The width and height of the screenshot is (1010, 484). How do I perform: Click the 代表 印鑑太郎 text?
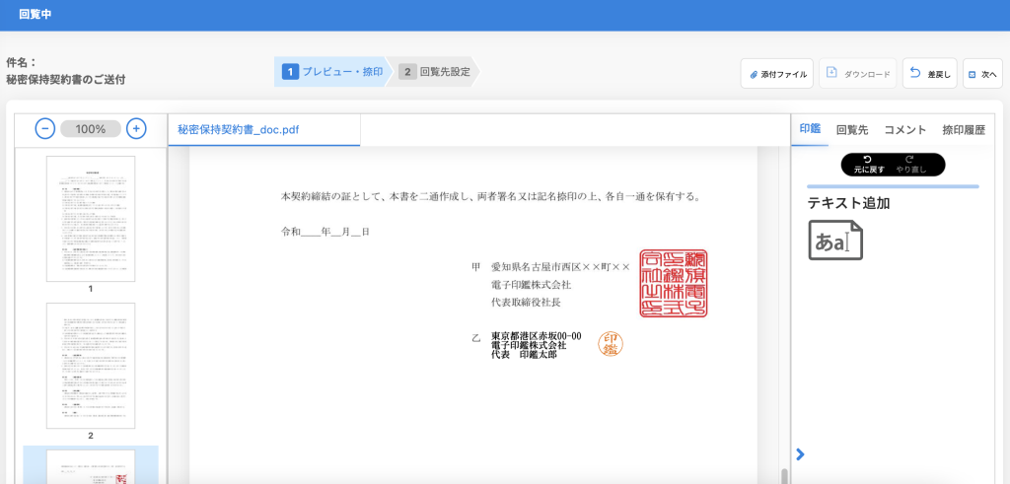(x=524, y=355)
